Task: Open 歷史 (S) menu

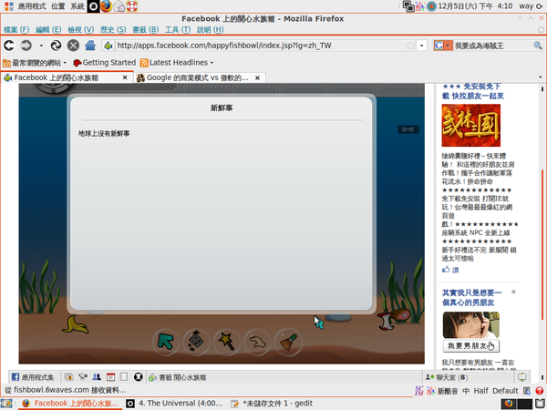Action: pos(113,30)
